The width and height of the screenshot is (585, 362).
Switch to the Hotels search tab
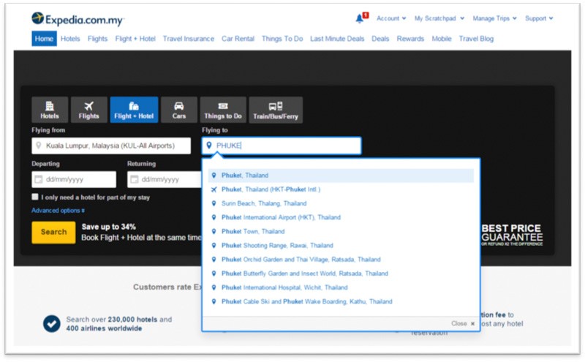50,110
